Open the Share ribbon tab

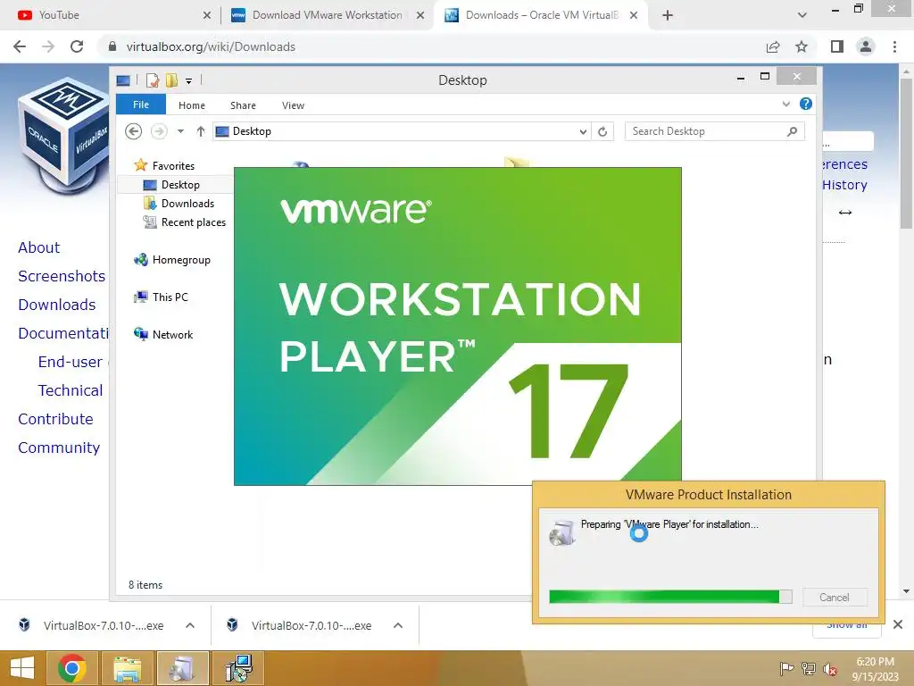pyautogui.click(x=243, y=105)
